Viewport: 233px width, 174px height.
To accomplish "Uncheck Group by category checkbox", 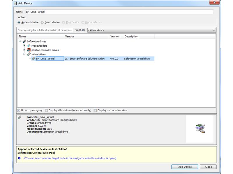I will 19,110.
